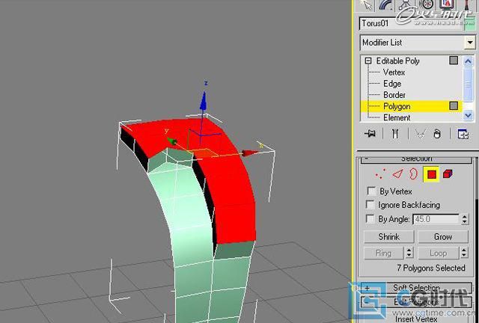Select the Edge sub-object in the stack
This screenshot has height=323, width=479.
[x=392, y=84]
